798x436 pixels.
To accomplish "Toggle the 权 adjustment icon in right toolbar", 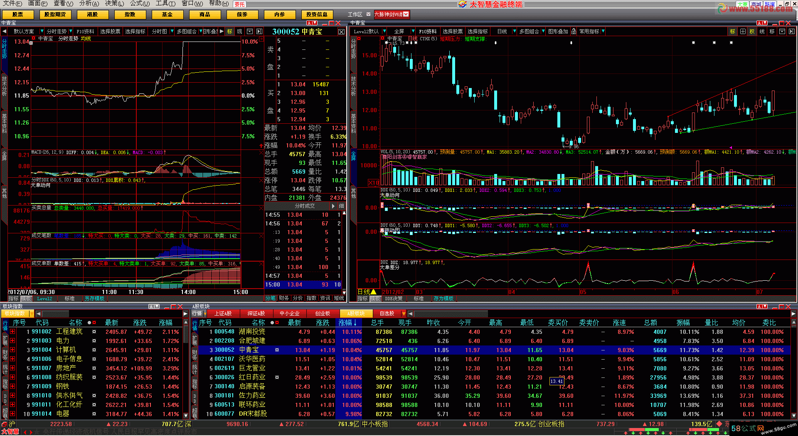I will (752, 32).
